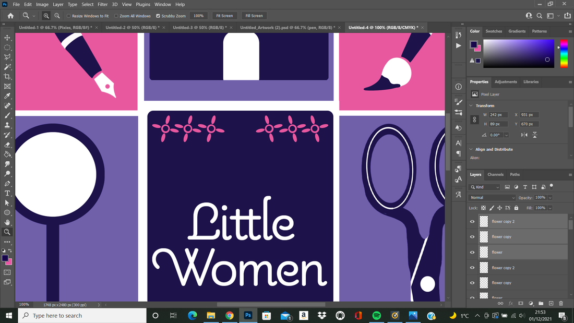The image size is (574, 323).
Task: Toggle the width-height link chain
Action: click(x=474, y=119)
